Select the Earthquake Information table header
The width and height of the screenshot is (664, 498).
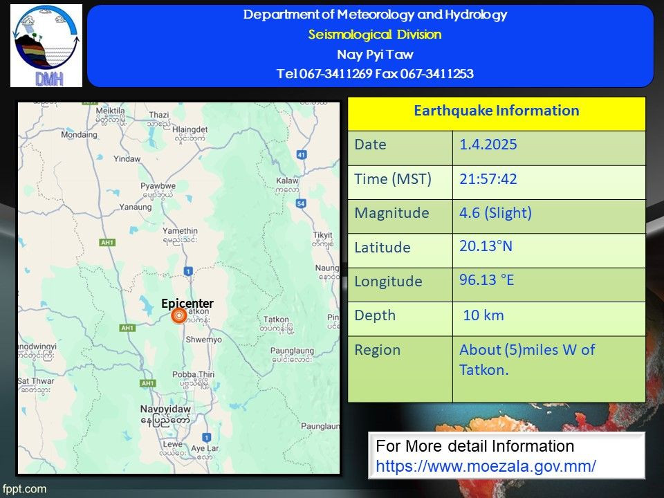tap(496, 111)
